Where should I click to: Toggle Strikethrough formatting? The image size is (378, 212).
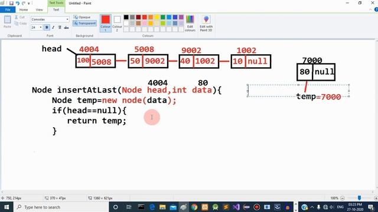66,28
